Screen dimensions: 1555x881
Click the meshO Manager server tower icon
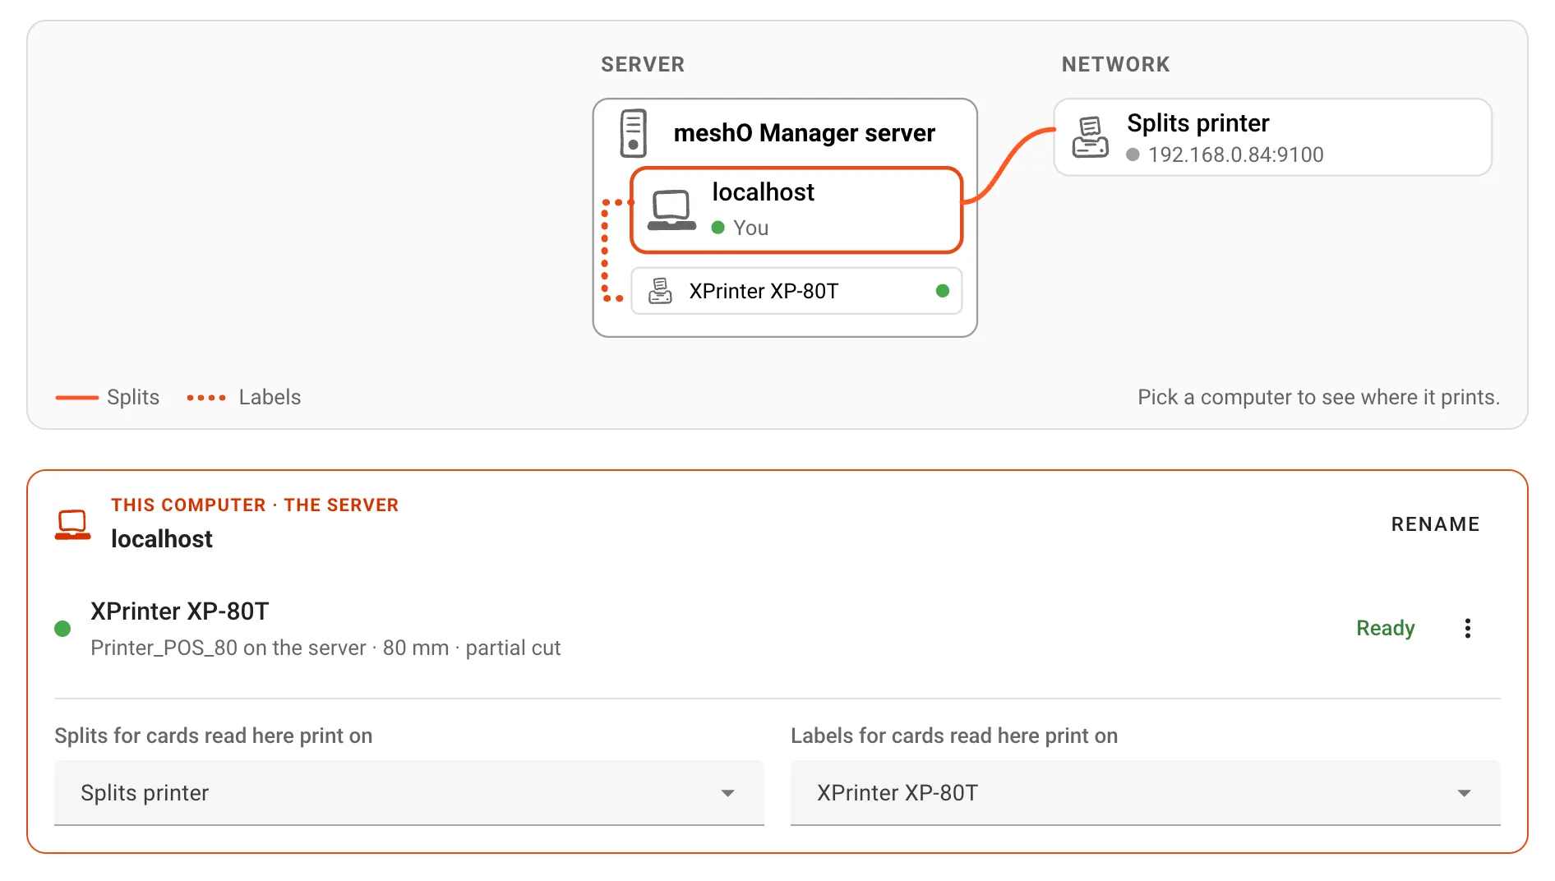tap(633, 133)
